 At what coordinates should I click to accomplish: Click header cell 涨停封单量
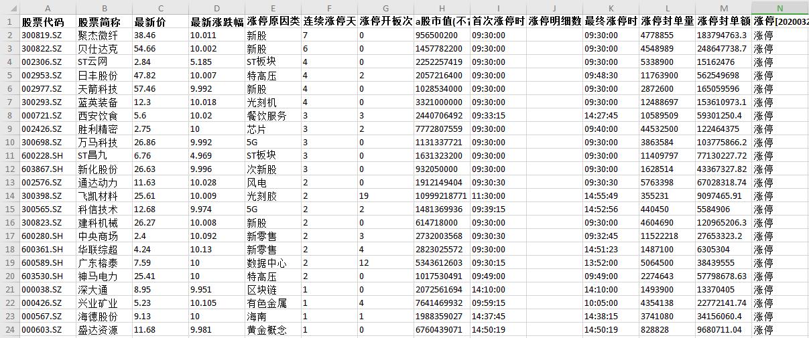click(x=667, y=21)
